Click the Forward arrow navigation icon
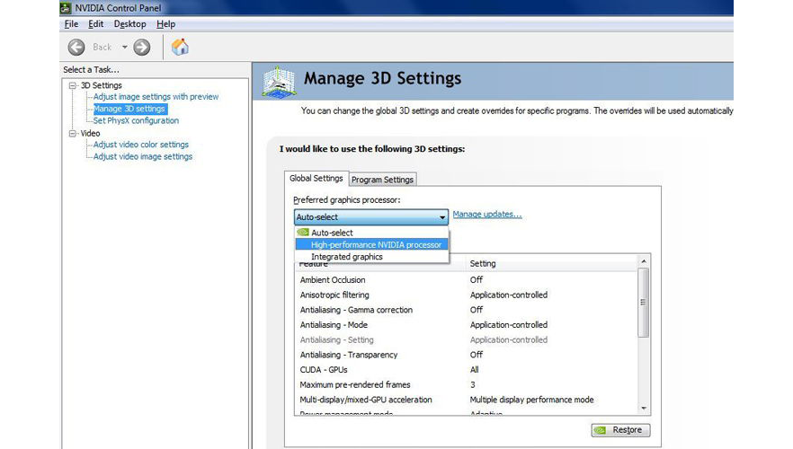 pos(141,48)
